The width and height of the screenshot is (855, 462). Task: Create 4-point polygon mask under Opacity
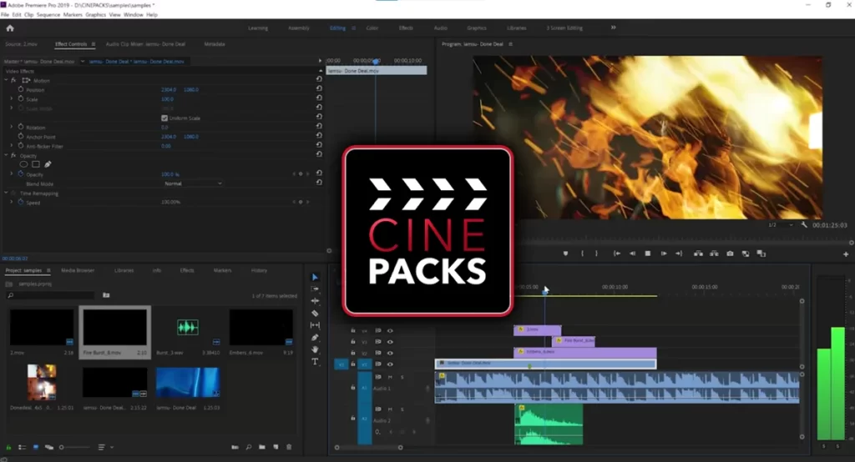(35, 164)
